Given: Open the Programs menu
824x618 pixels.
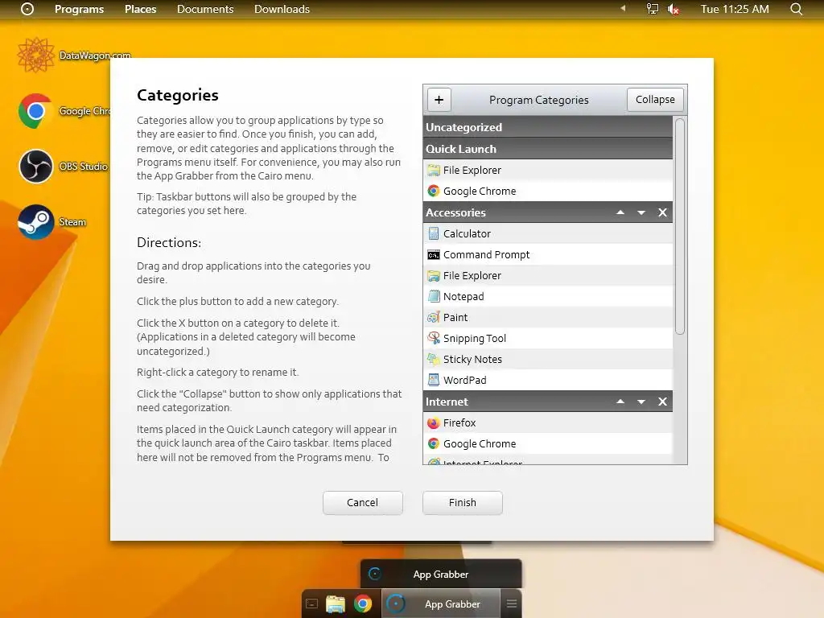Looking at the screenshot, I should click(x=80, y=9).
